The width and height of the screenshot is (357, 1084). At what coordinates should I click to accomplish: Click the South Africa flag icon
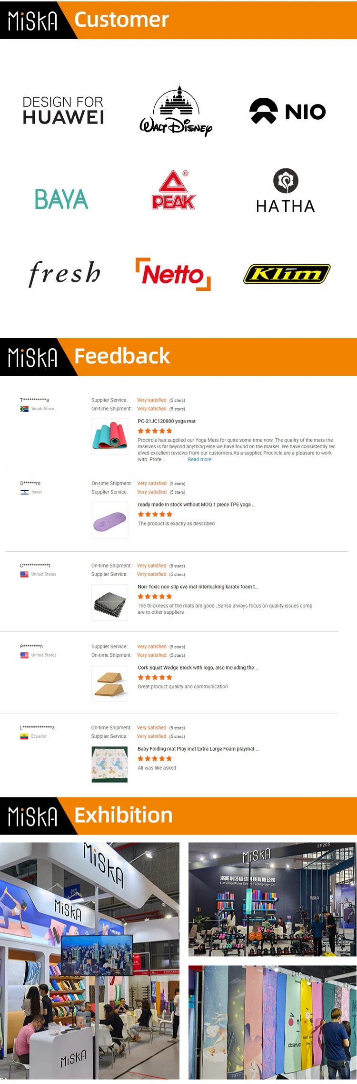pyautogui.click(x=24, y=409)
